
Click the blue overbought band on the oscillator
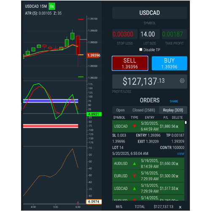click(x=51, y=101)
